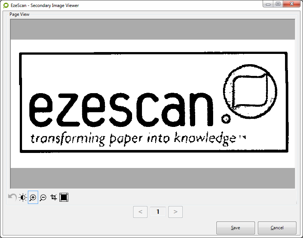Activate the crop tool
This screenshot has height=238, width=303.
point(54,198)
